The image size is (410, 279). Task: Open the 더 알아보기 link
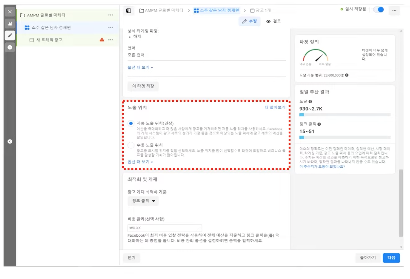pyautogui.click(x=275, y=107)
